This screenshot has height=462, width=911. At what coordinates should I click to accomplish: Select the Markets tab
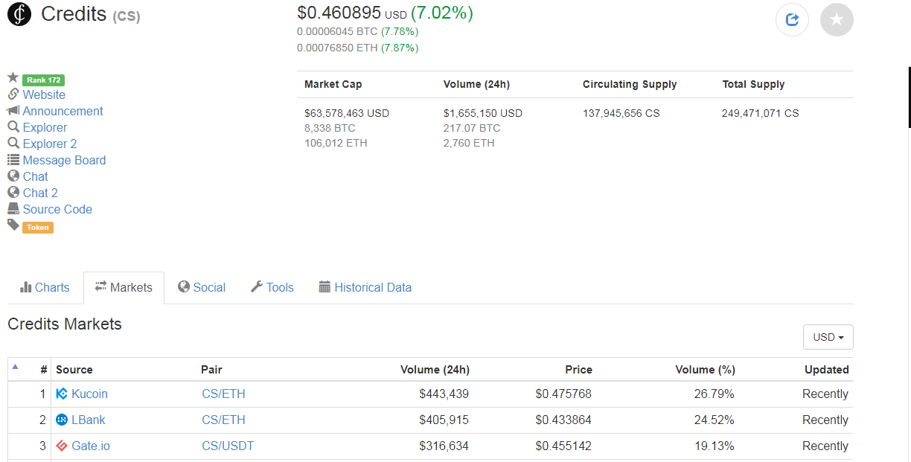pyautogui.click(x=124, y=287)
